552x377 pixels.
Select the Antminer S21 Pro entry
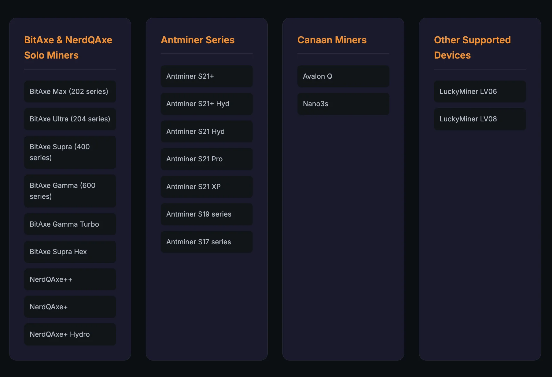[207, 159]
